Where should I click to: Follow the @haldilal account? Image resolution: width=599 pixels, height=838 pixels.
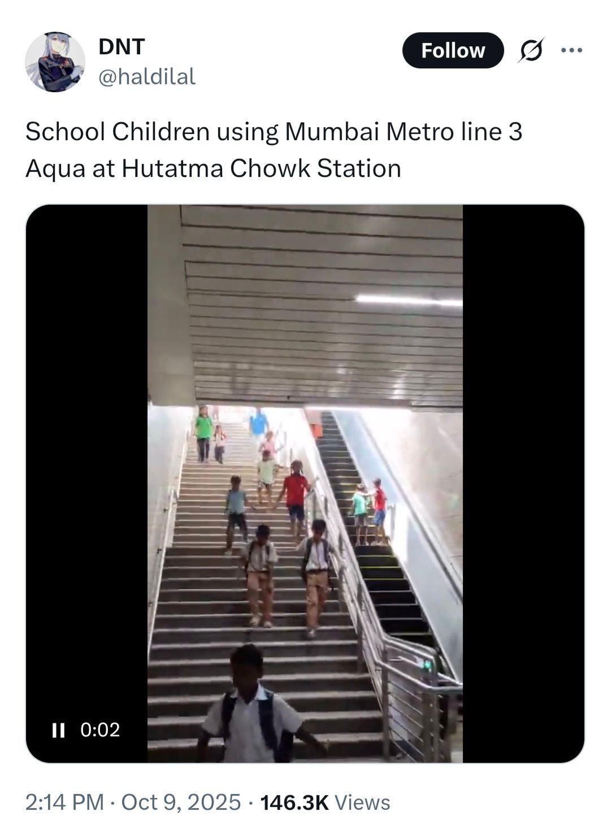(x=453, y=51)
